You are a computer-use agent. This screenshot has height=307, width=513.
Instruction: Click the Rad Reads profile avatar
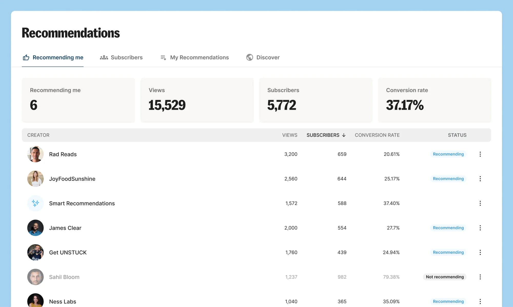coord(35,154)
